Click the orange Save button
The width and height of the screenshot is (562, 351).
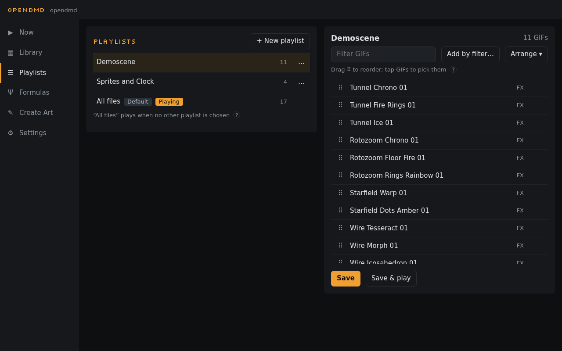click(346, 279)
